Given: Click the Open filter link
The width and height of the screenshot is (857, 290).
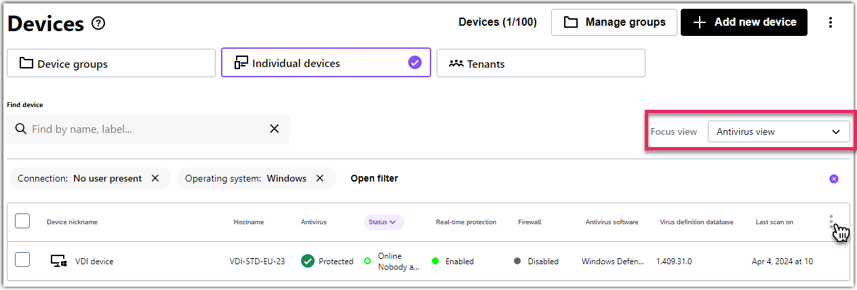Looking at the screenshot, I should [374, 178].
